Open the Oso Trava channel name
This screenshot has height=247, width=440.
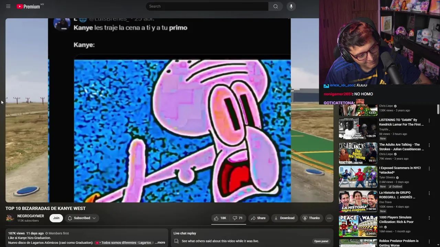tap(385, 202)
